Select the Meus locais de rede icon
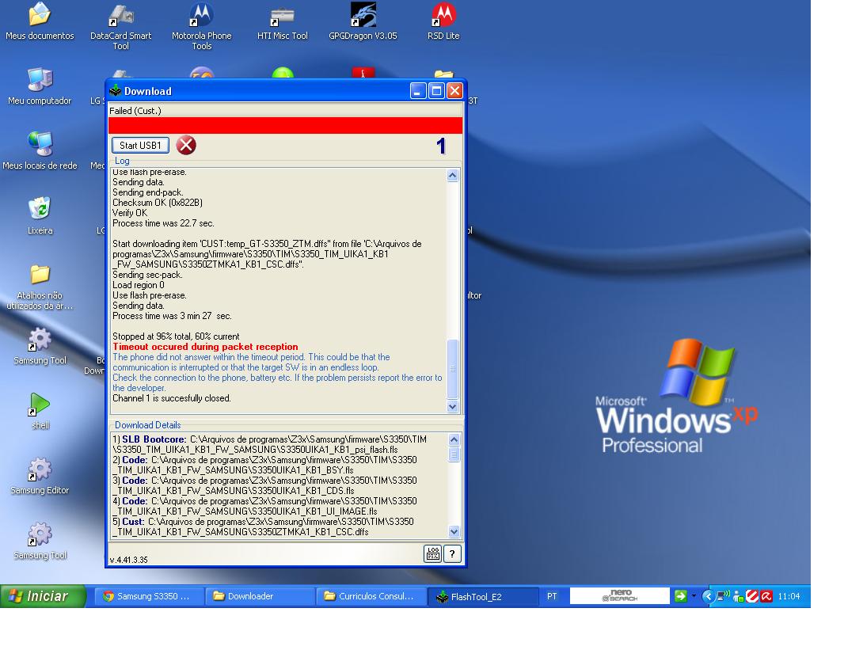Viewport: 867px width, 650px height. [x=40, y=151]
